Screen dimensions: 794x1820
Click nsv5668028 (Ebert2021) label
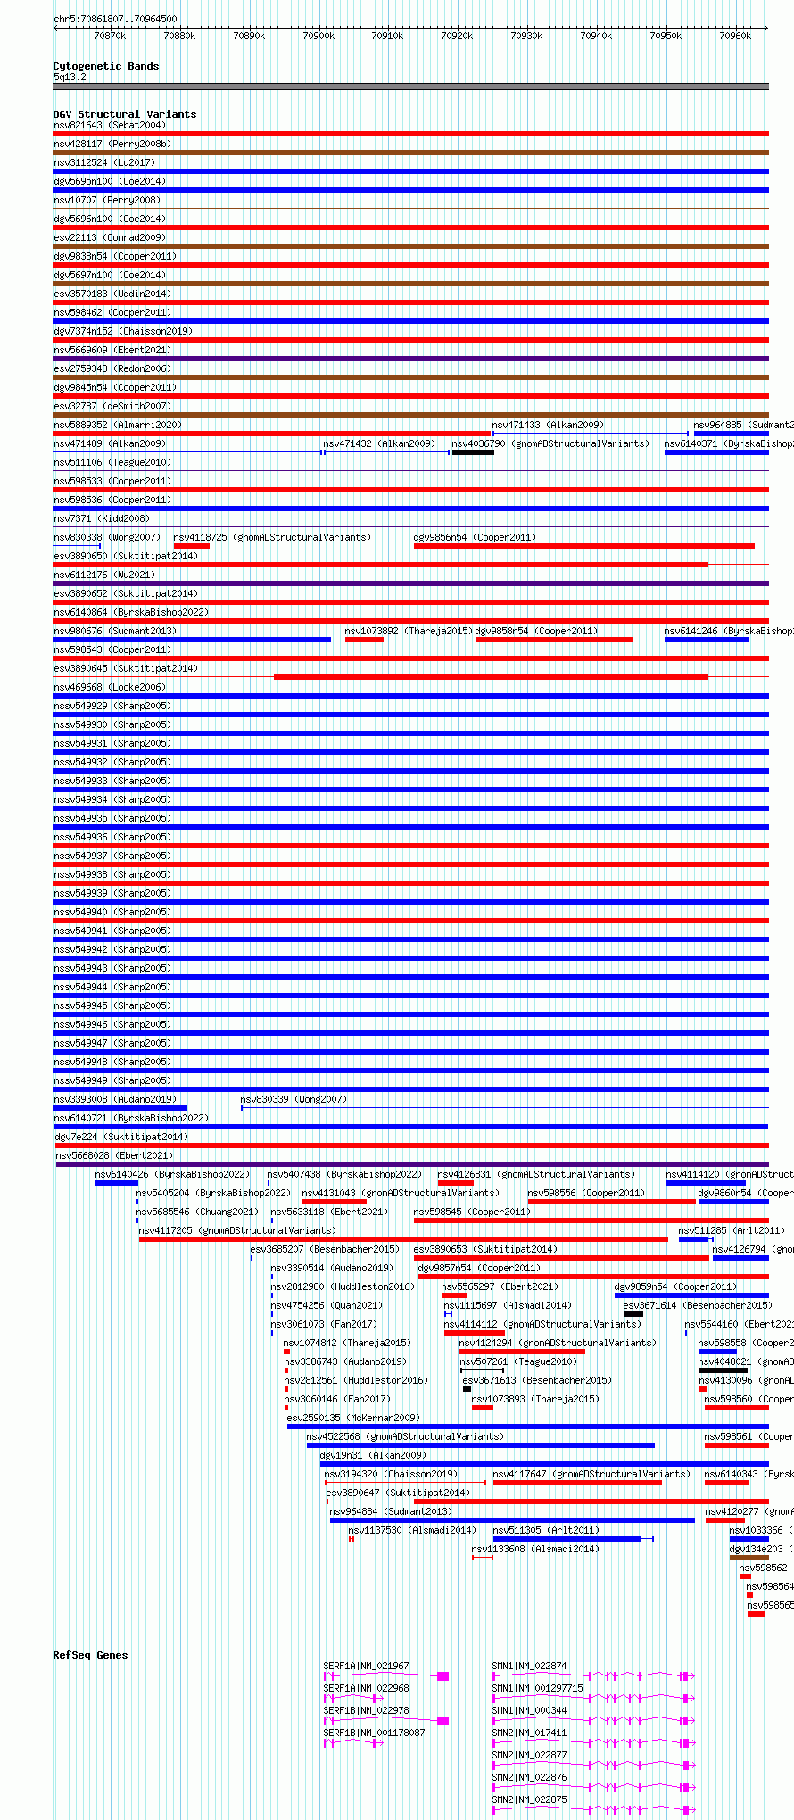[x=115, y=1155]
